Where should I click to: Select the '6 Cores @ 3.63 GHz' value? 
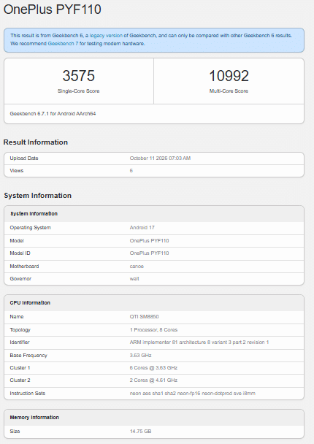153,368
